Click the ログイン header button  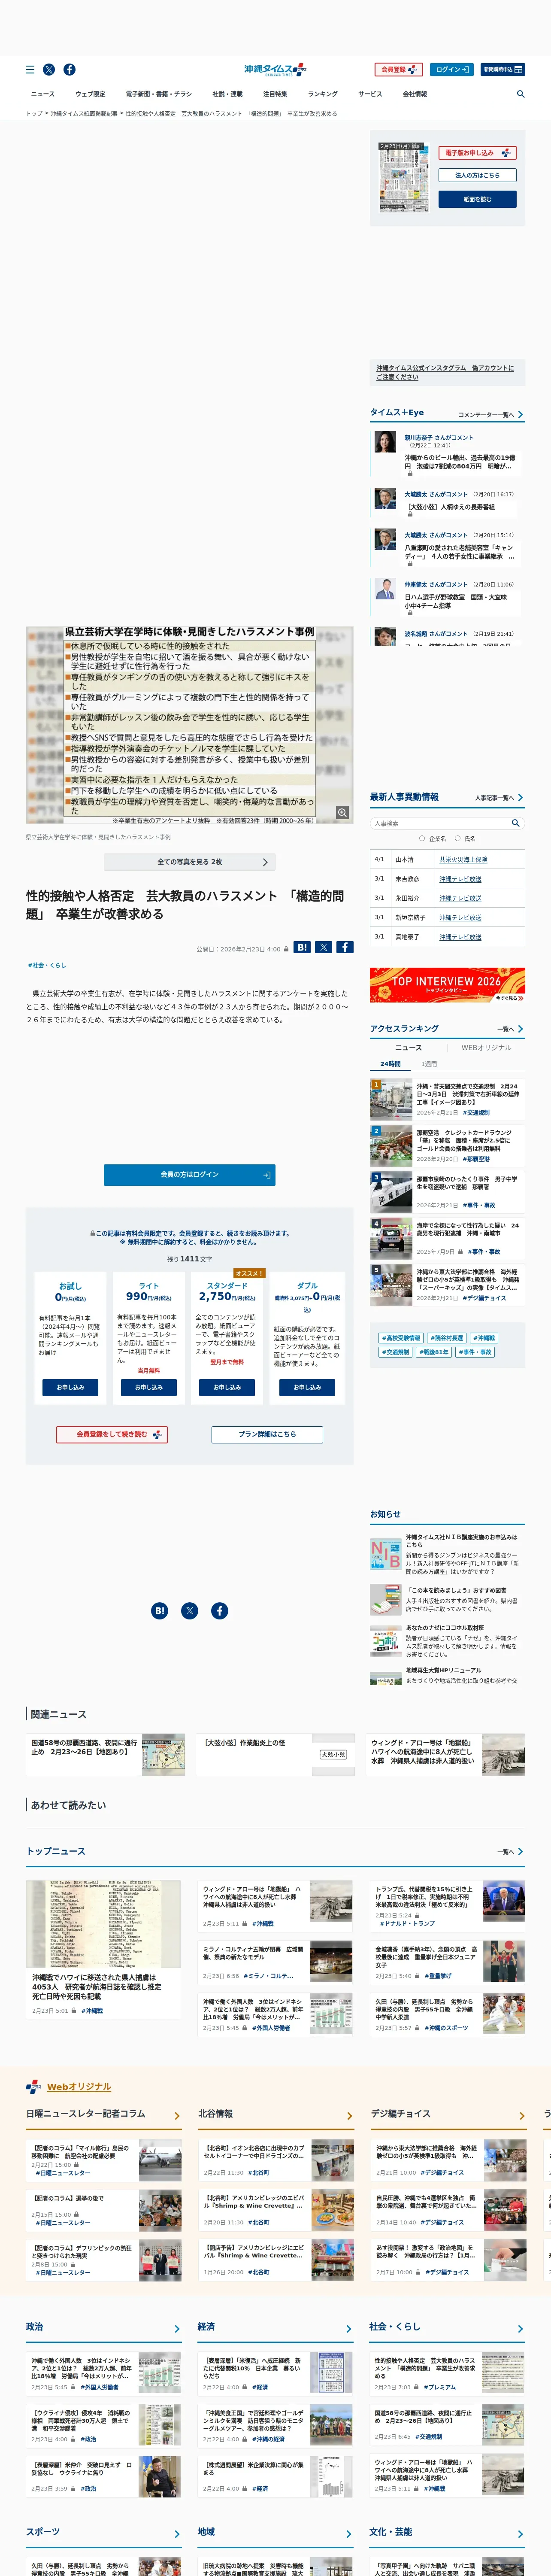coord(451,70)
